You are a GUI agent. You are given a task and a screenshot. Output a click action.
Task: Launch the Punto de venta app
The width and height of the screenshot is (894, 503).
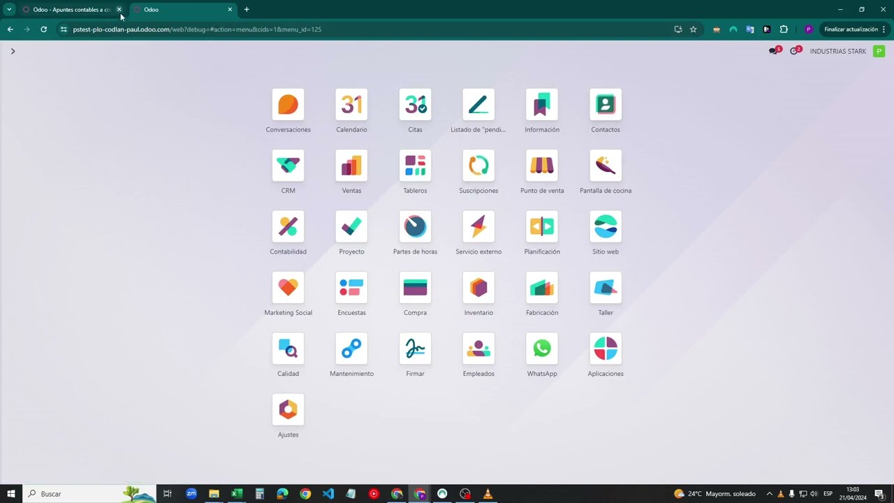pos(542,166)
